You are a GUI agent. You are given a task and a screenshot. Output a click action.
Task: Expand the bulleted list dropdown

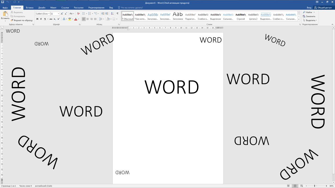pyautogui.click(x=87, y=14)
